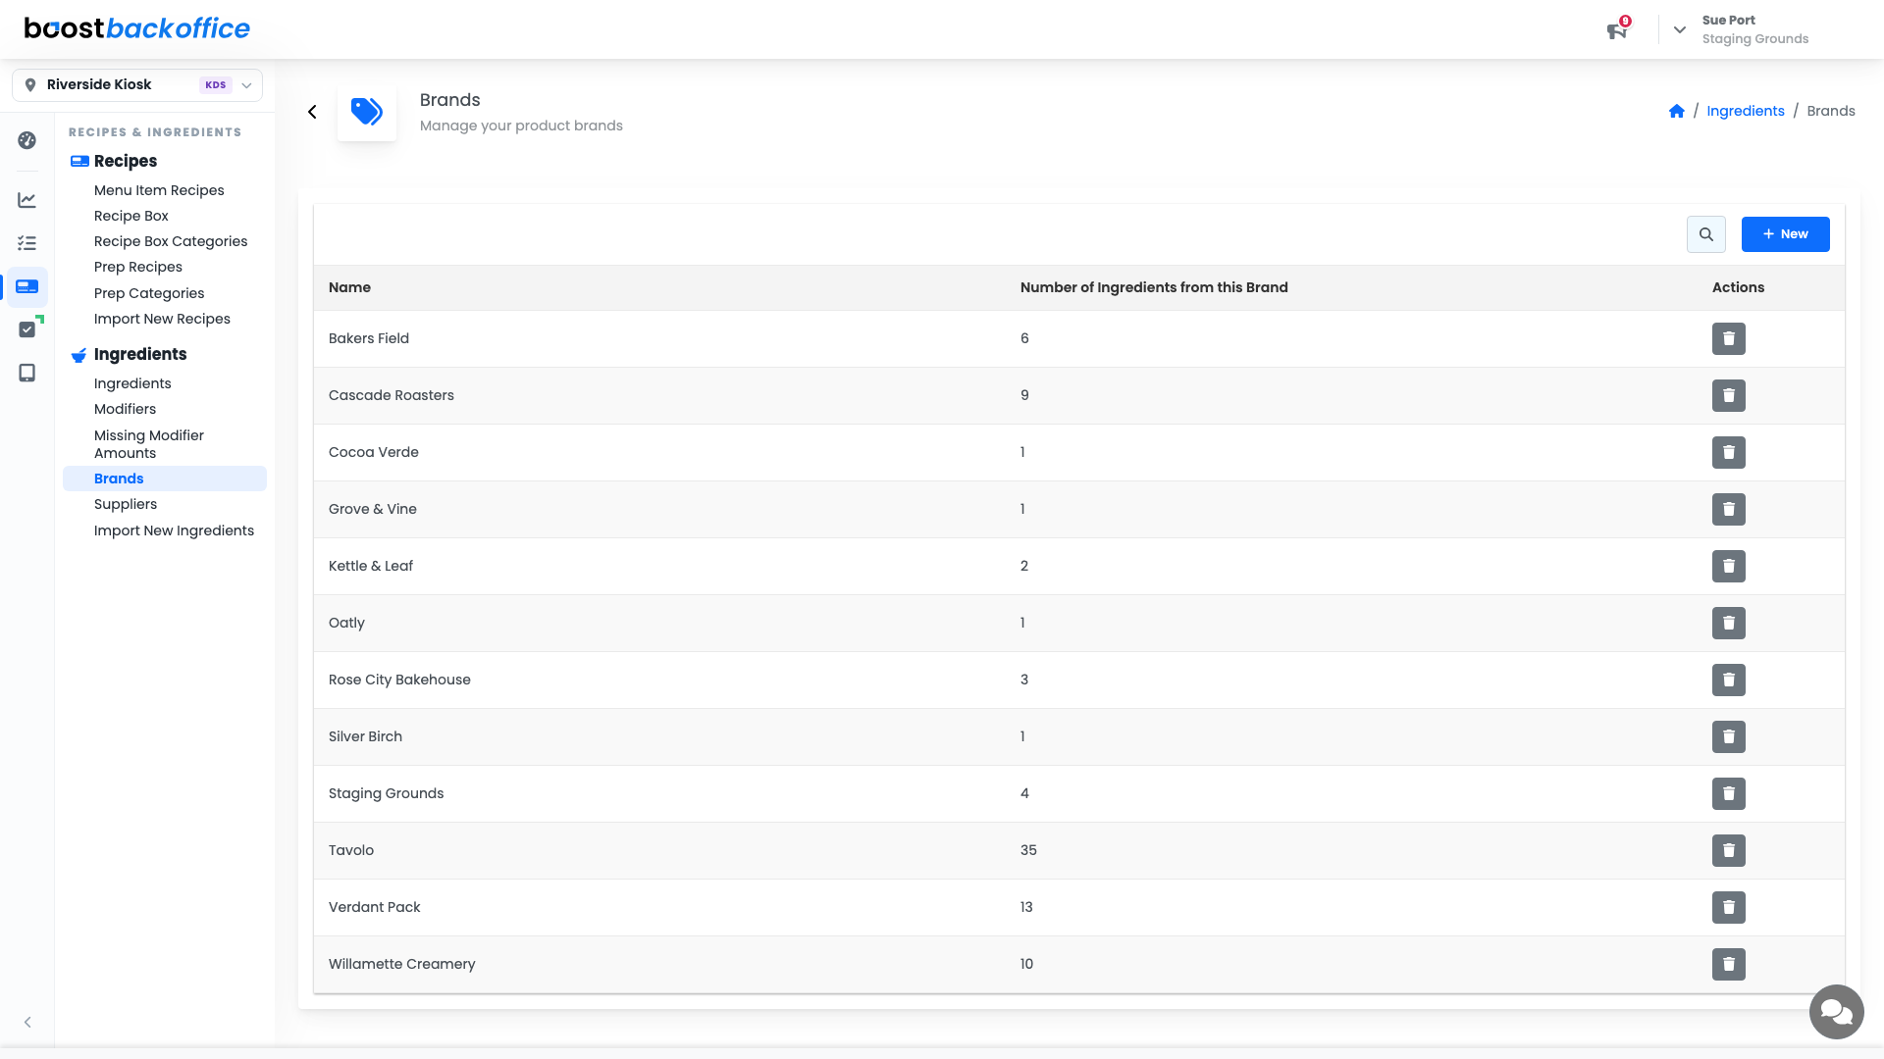The height and width of the screenshot is (1059, 1884).
Task: Open Import New Recipes
Action: [x=162, y=319]
